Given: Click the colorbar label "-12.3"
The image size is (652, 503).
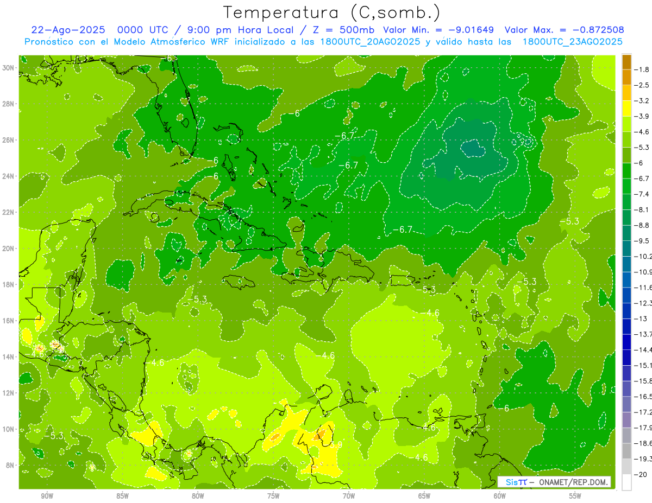Looking at the screenshot, I should (x=643, y=303).
